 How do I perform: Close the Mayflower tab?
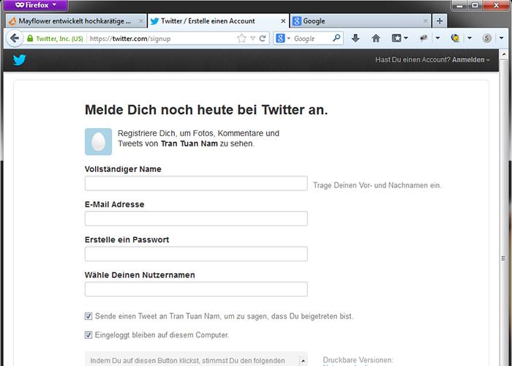click(x=141, y=21)
